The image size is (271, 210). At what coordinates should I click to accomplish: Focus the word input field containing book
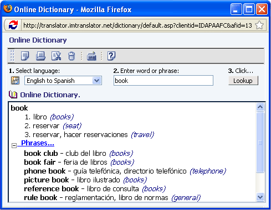[163, 80]
